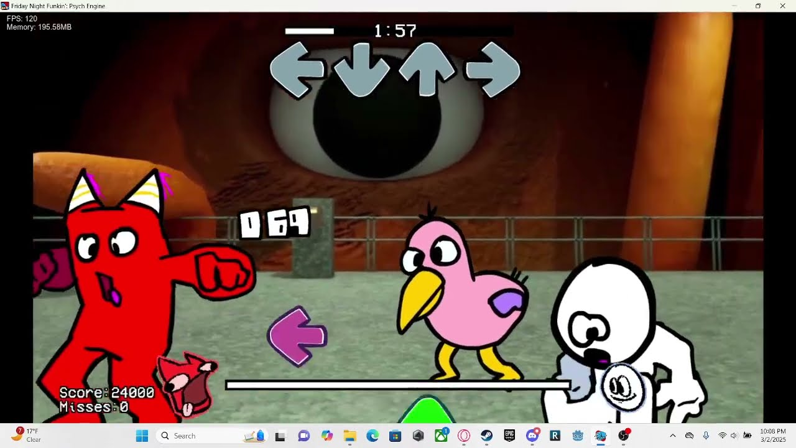796x448 pixels.
Task: Open Opera GX from taskbar
Action: pos(464,436)
